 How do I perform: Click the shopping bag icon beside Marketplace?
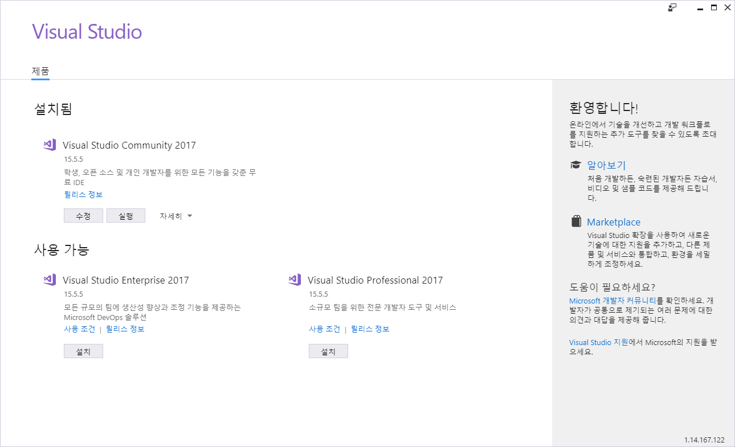[x=576, y=222]
